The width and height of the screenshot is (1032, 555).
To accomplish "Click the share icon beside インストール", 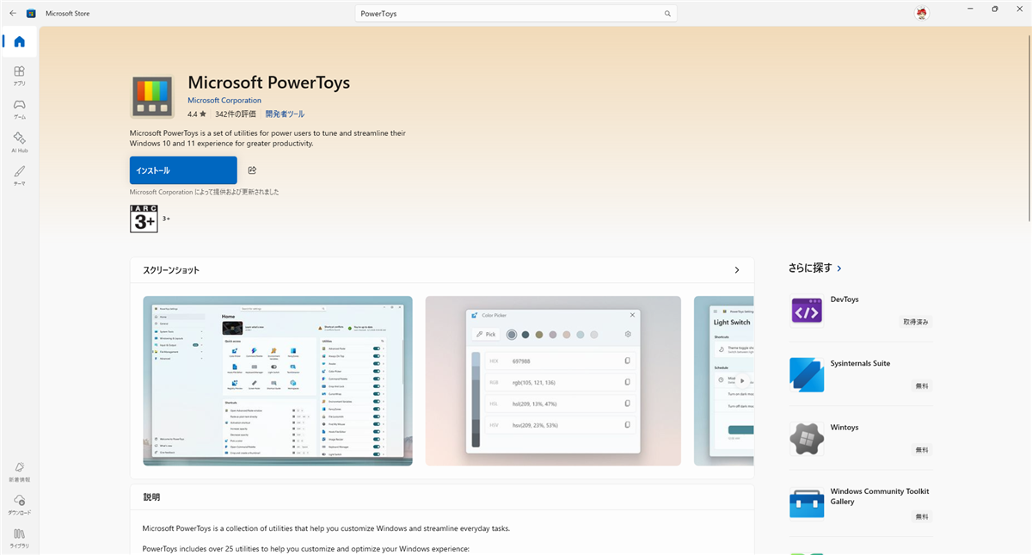I will [x=252, y=170].
